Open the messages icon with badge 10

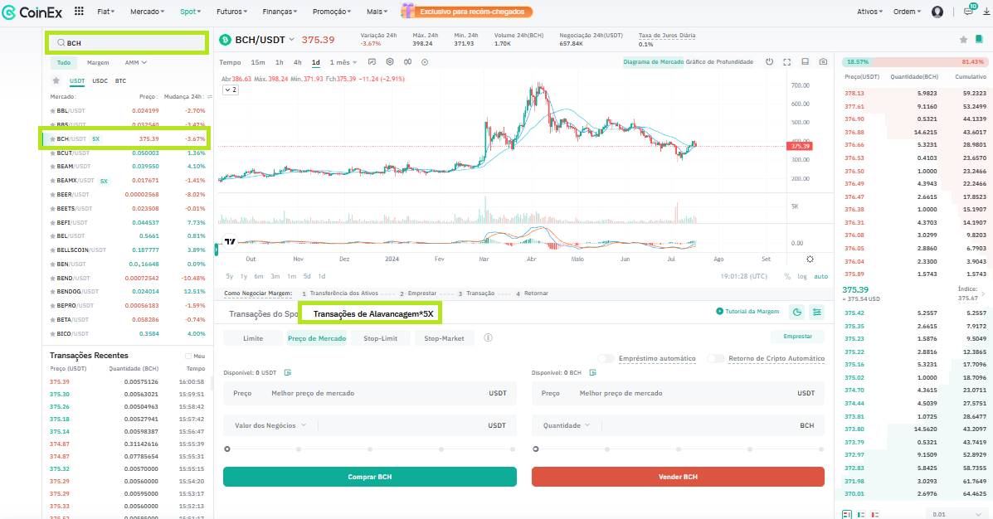click(968, 11)
